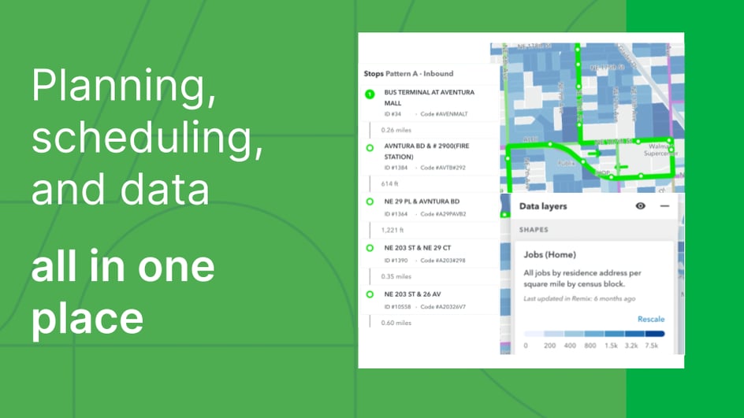Select the numbered Bus Terminal stop marker icon
Screen dimensions: 744x418
(370, 94)
